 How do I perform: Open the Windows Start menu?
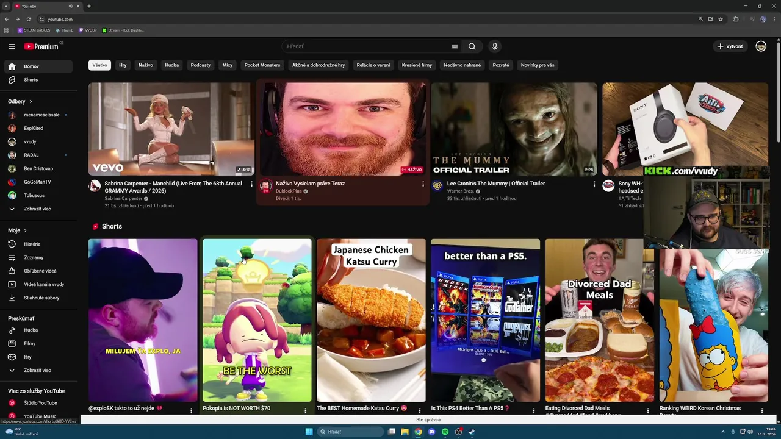pyautogui.click(x=309, y=432)
